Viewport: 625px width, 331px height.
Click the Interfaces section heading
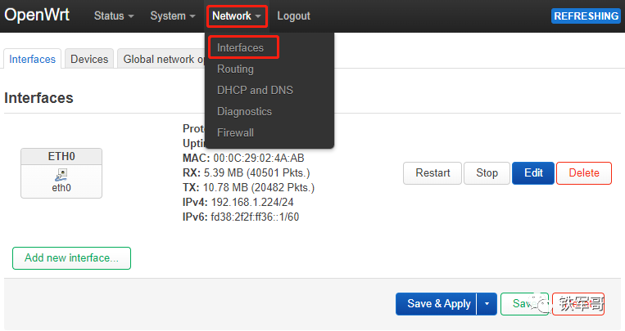pyautogui.click(x=38, y=98)
